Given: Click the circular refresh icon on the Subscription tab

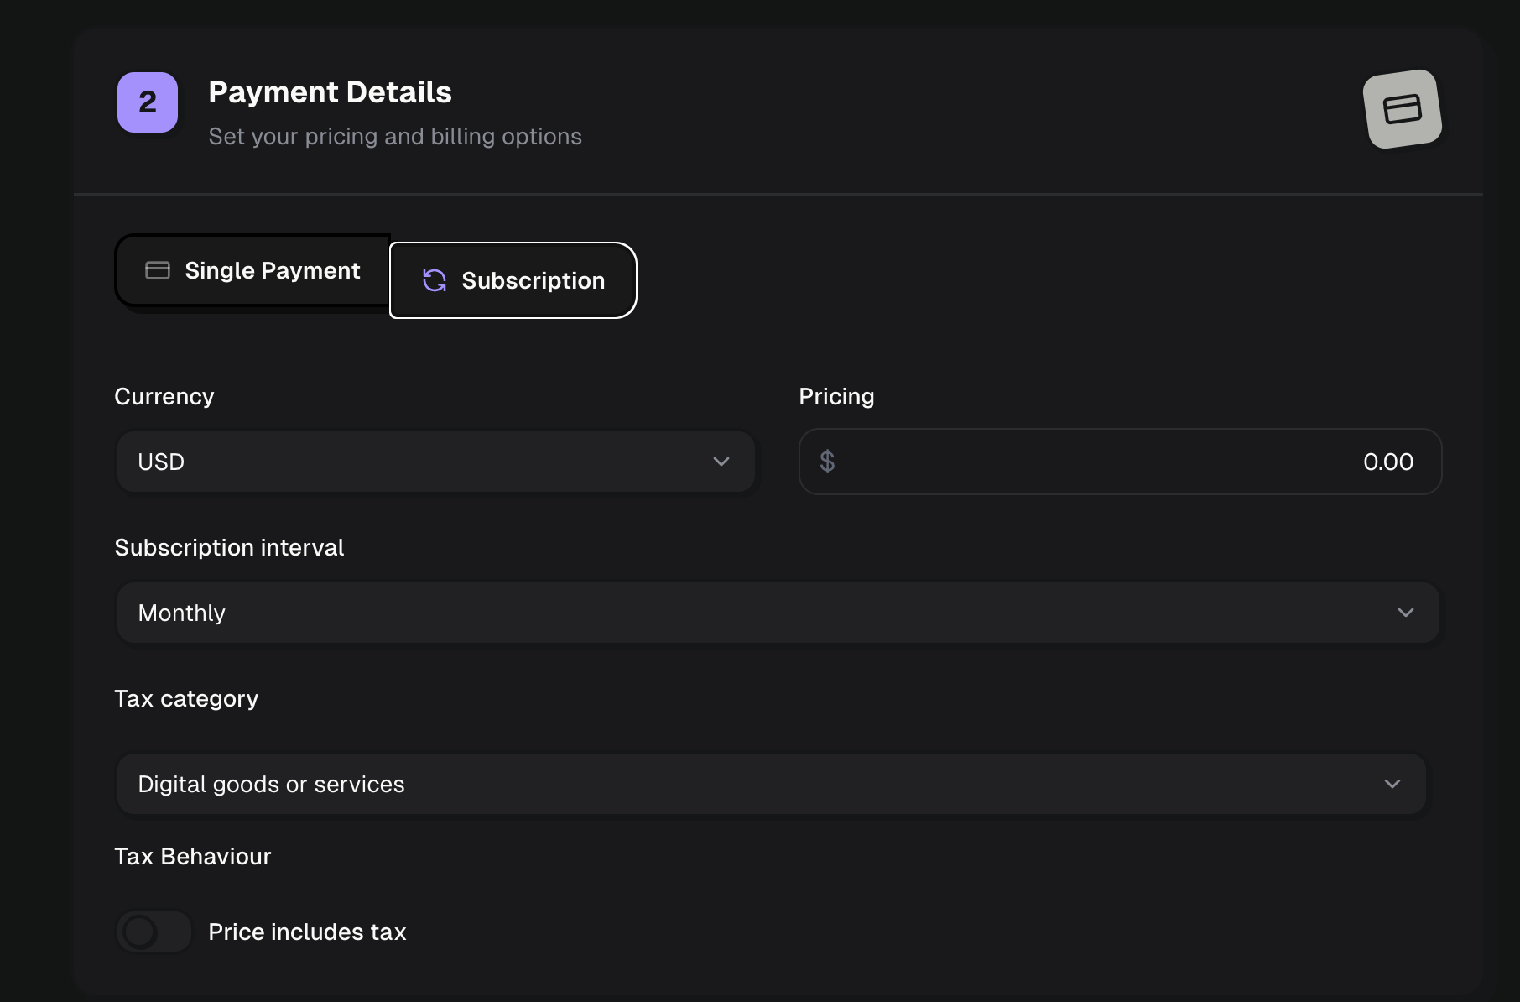Looking at the screenshot, I should coord(434,280).
